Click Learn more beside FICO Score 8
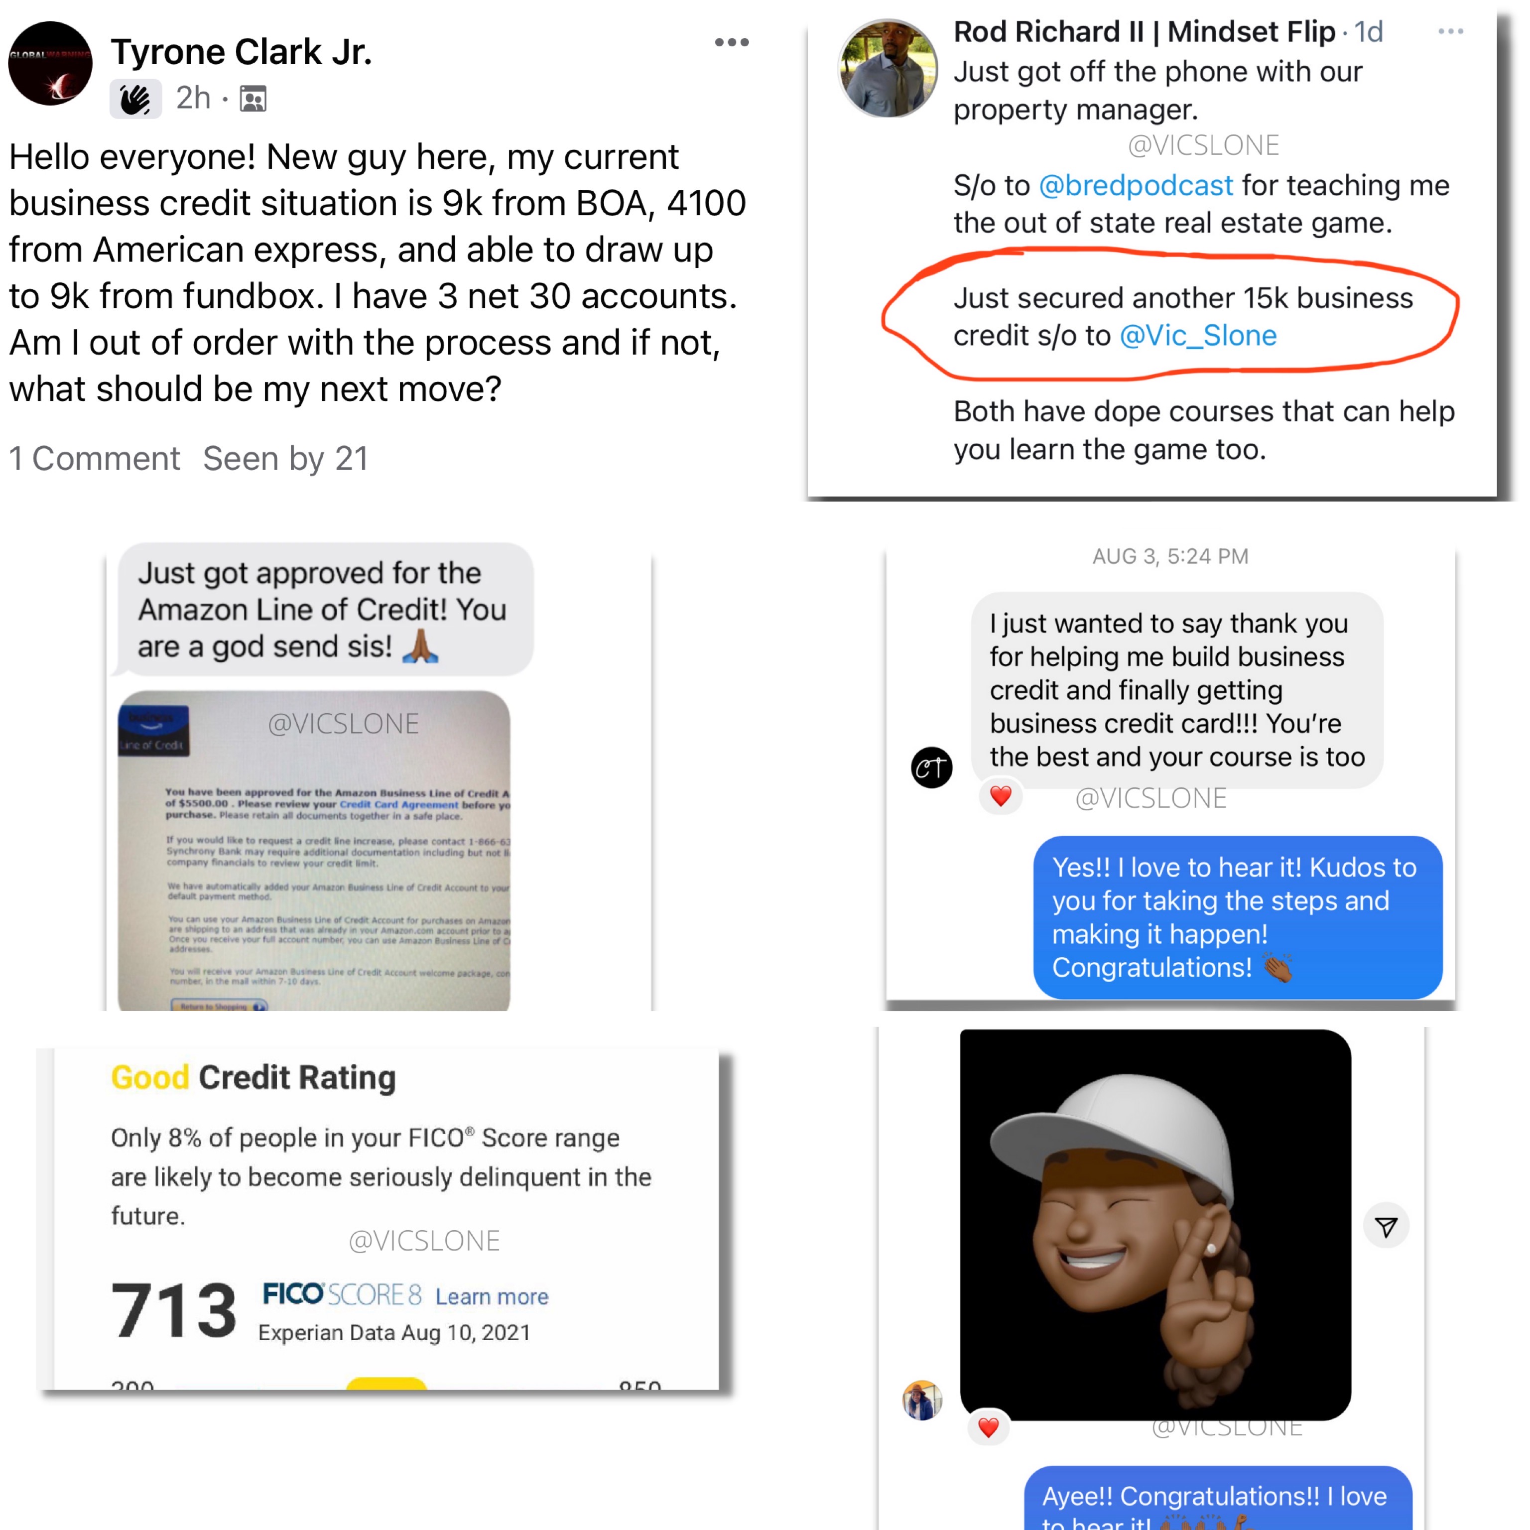 click(492, 1296)
